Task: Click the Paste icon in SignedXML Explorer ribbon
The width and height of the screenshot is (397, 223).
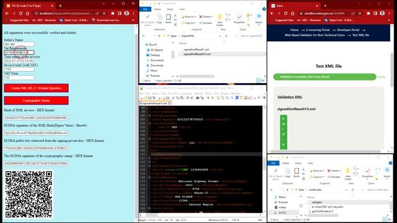Action: pyautogui.click(x=168, y=19)
